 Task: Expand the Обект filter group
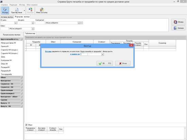coord(12,77)
